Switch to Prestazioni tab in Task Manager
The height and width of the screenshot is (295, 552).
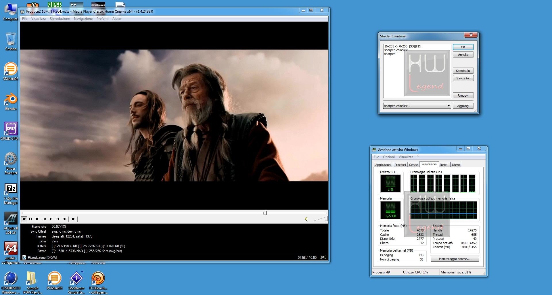pos(429,164)
